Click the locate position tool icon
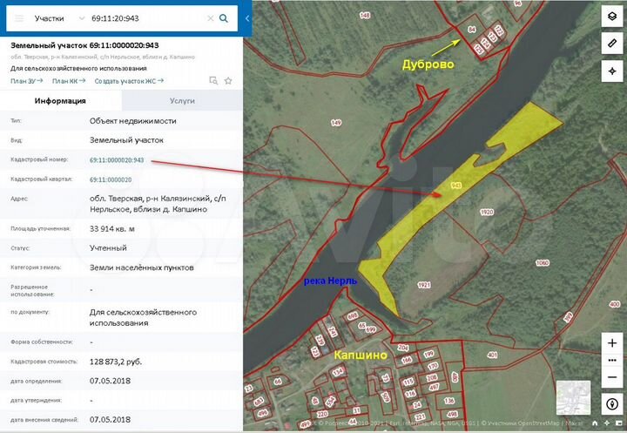 pos(610,71)
